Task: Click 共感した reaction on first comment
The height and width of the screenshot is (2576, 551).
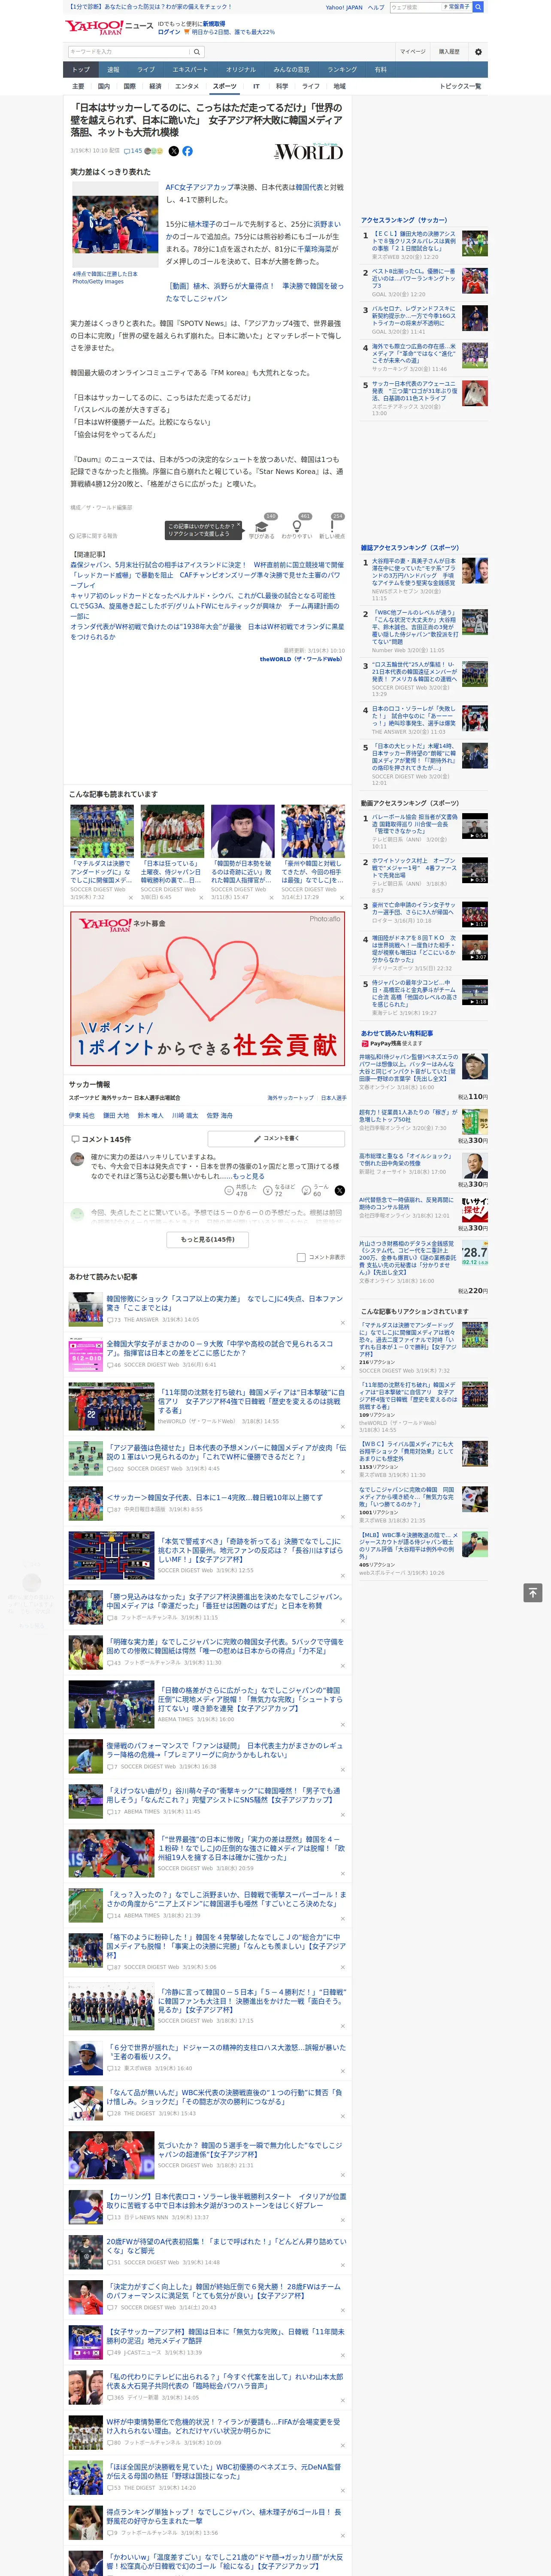Action: pyautogui.click(x=241, y=1190)
